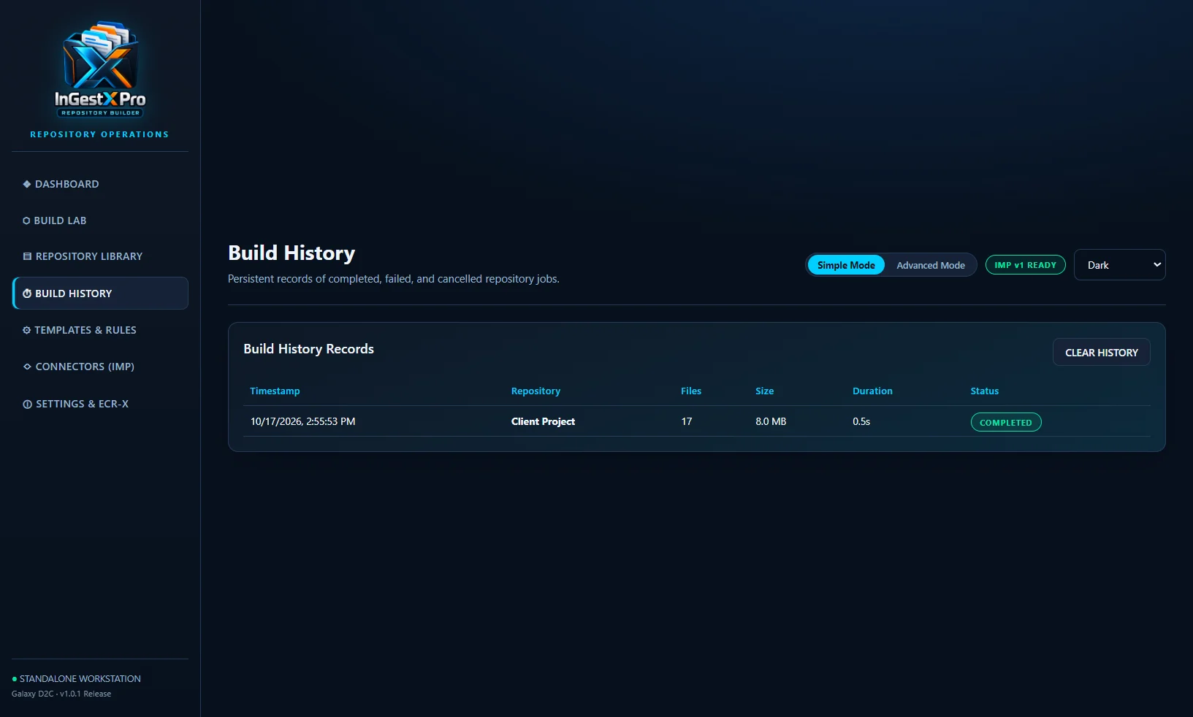Click the Galaxy D2C v1.0.1 Release text

(61, 694)
